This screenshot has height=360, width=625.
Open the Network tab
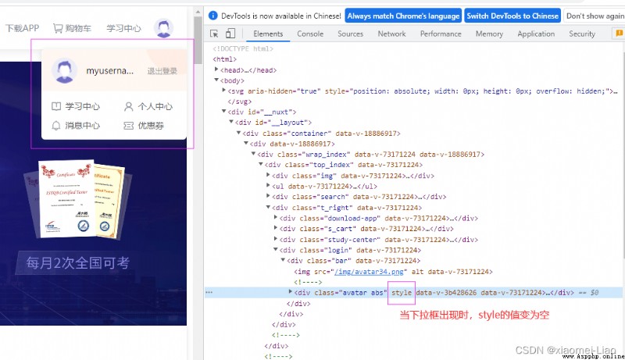click(x=391, y=34)
